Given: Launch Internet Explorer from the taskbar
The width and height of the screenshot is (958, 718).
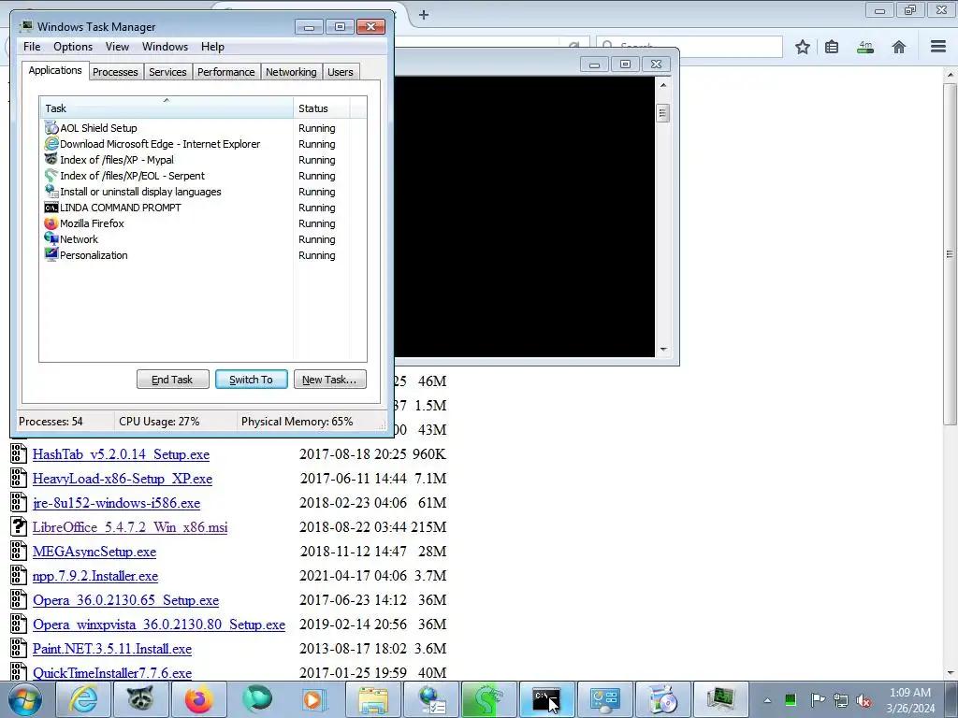Looking at the screenshot, I should (x=83, y=699).
